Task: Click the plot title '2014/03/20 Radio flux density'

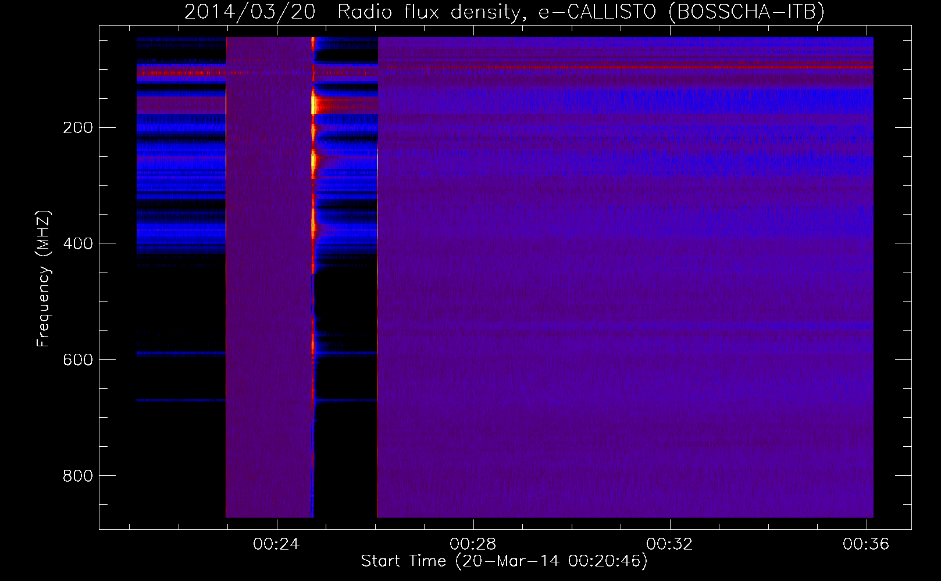Action: 352,12
